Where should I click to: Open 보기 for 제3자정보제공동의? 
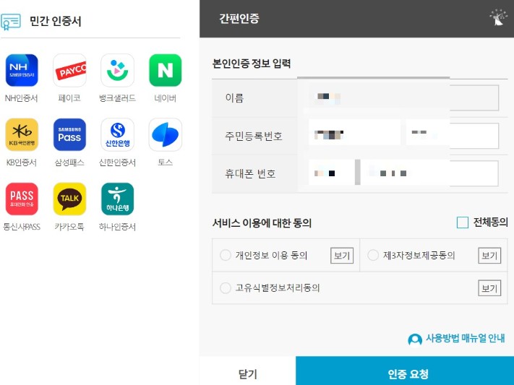pos(489,256)
